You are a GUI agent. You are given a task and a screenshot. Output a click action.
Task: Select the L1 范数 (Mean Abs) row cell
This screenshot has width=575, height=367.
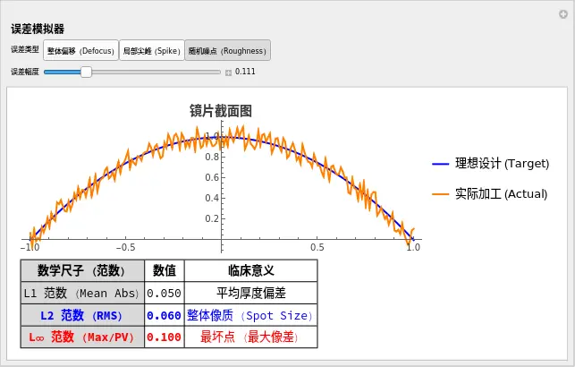tap(82, 293)
